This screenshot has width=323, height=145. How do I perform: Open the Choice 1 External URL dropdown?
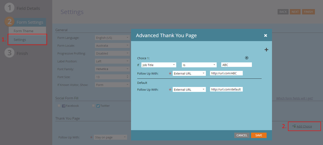[x=189, y=73]
